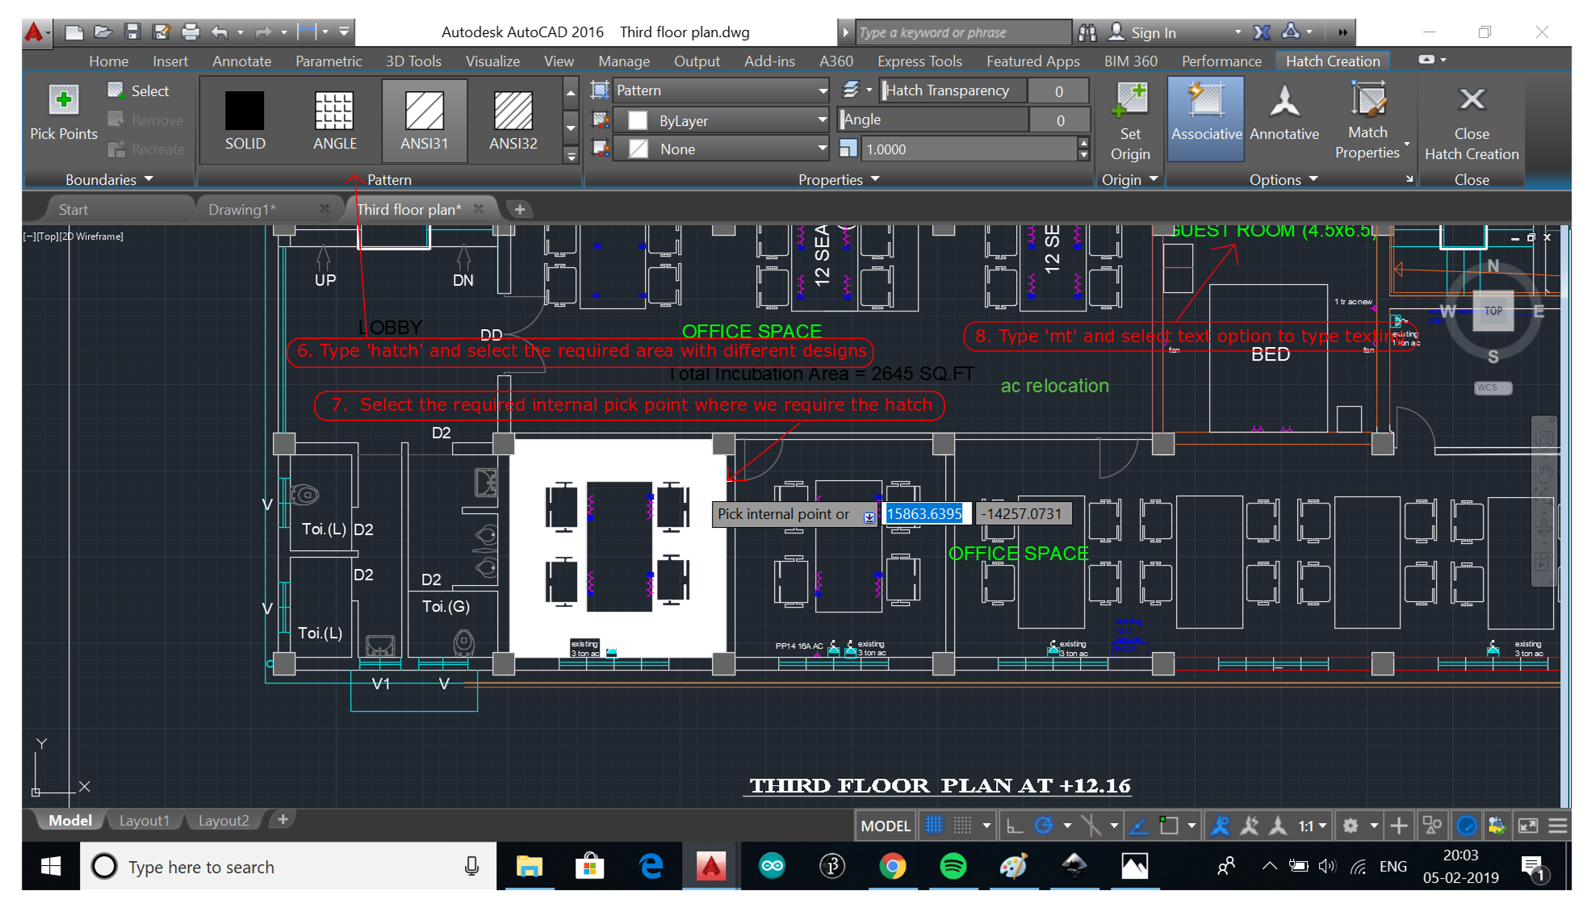Screen dimensions: 1591x903
Task: Switch to the Drawing1 file tab
Action: click(242, 210)
